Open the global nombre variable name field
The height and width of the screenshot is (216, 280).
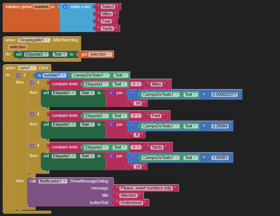41,7
